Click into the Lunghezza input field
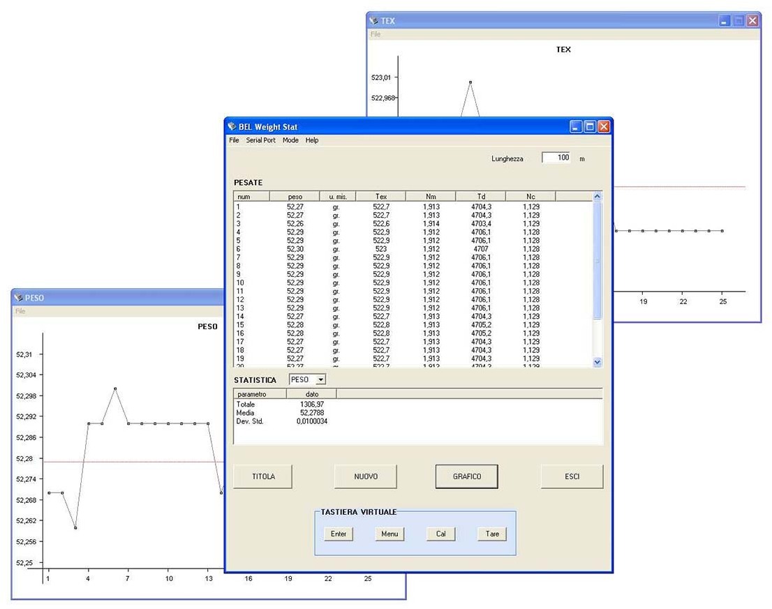The image size is (772, 609). pyautogui.click(x=556, y=158)
